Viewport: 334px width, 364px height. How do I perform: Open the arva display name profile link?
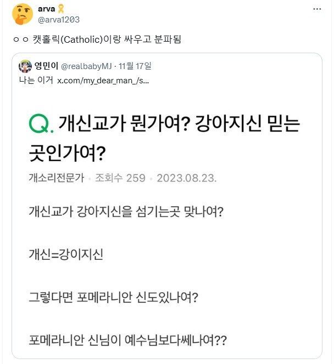[47, 9]
